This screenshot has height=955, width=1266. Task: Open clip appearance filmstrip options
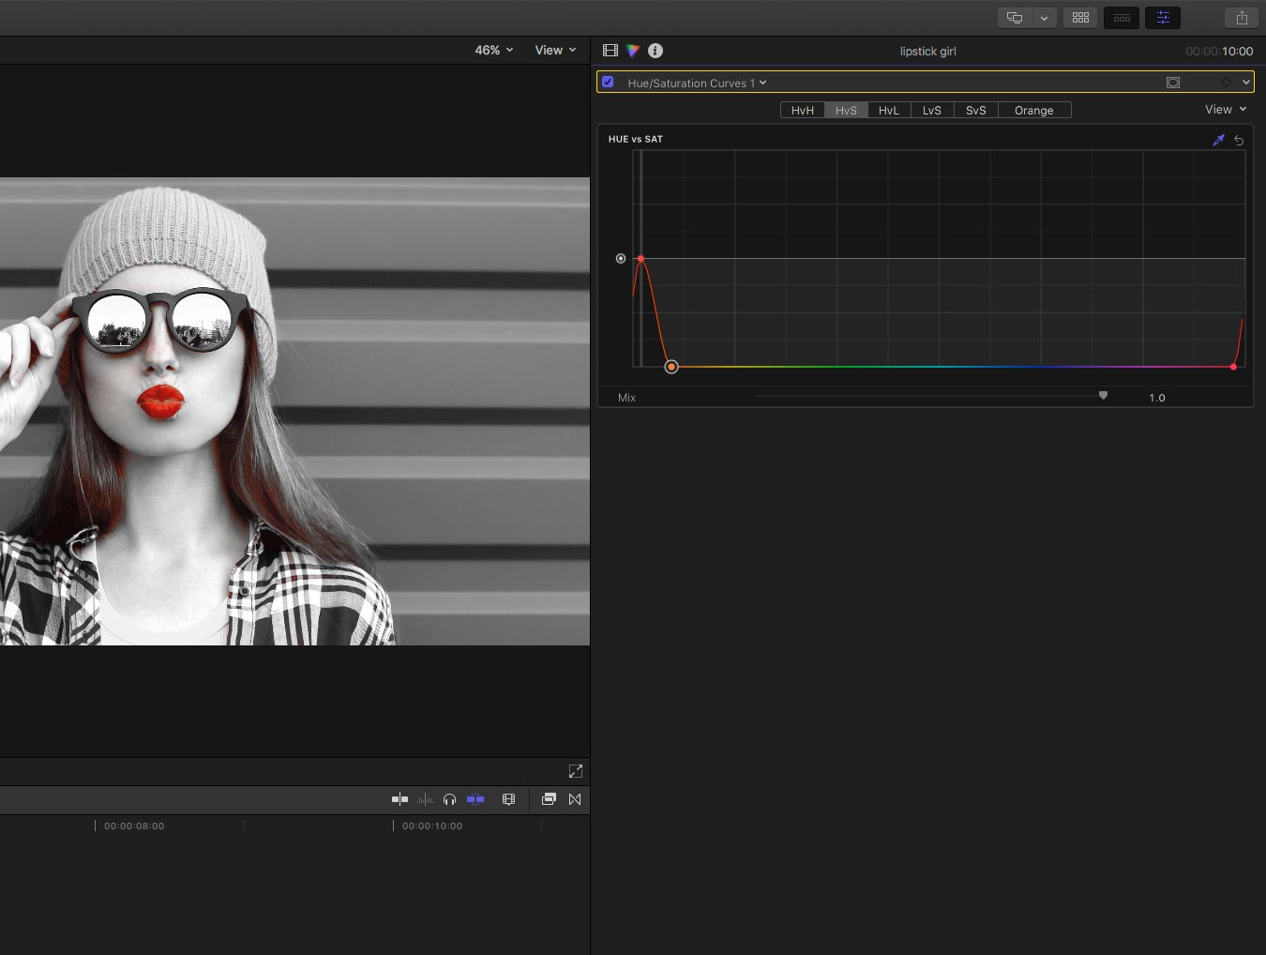[x=508, y=799]
